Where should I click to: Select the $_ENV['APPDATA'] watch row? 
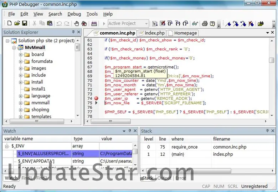tap(68, 161)
